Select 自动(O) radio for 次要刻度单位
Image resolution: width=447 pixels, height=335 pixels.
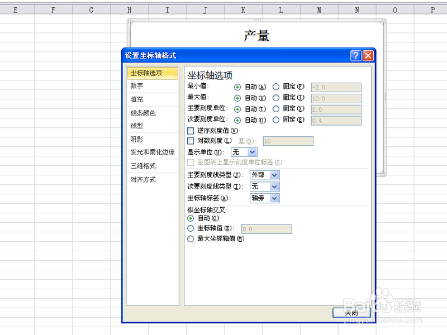(237, 121)
